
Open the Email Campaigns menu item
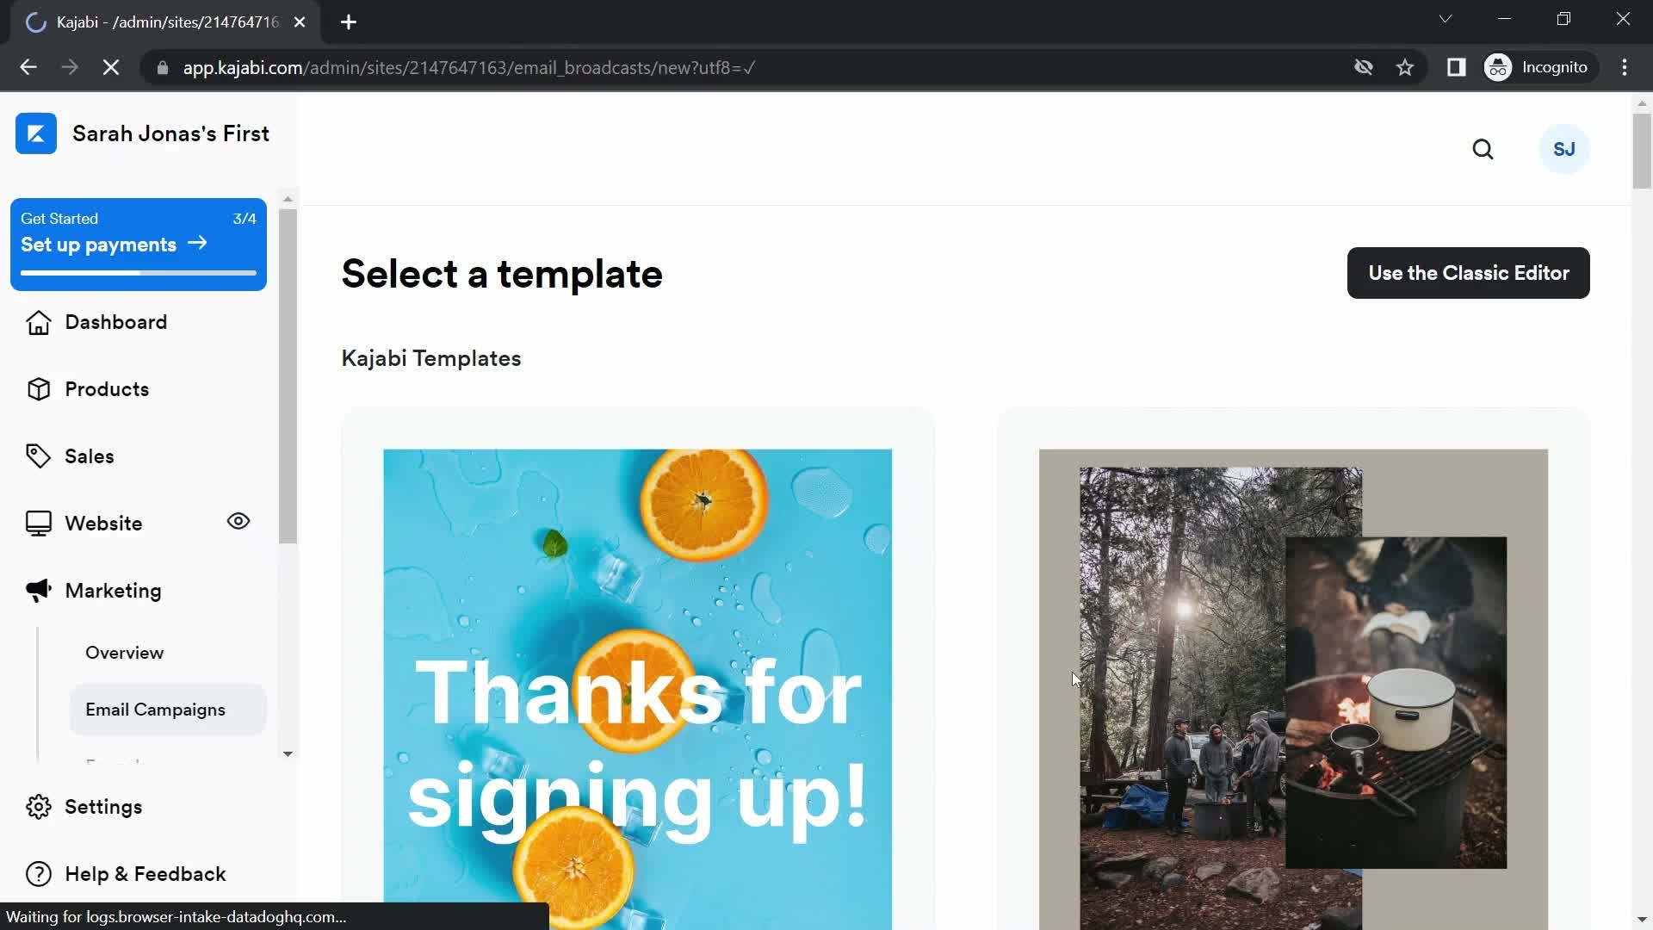[154, 709]
